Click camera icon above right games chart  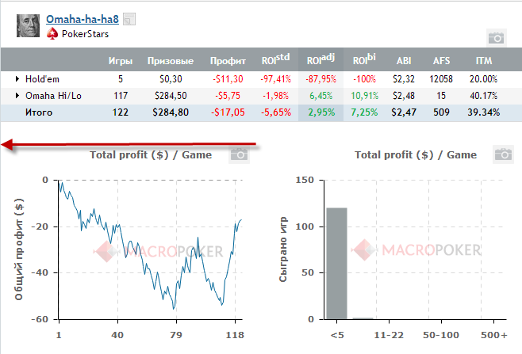click(502, 154)
